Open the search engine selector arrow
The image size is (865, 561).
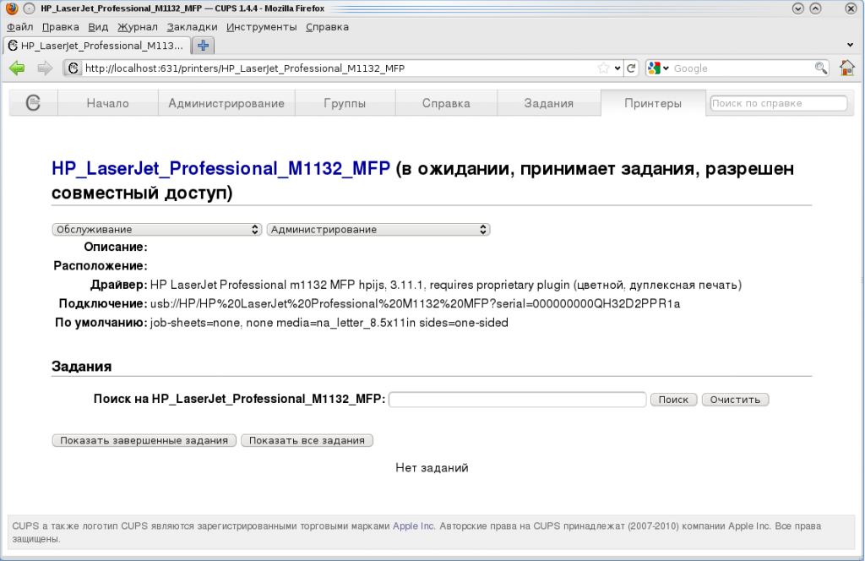[666, 68]
